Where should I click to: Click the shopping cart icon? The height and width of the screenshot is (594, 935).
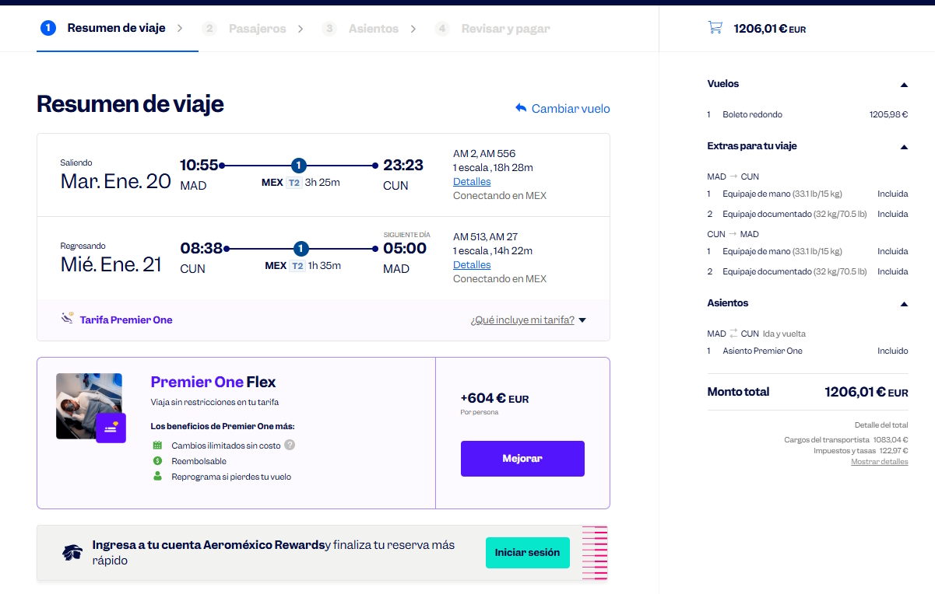click(x=715, y=28)
